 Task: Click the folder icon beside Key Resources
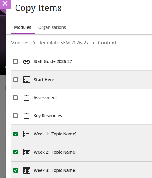(x=26, y=116)
